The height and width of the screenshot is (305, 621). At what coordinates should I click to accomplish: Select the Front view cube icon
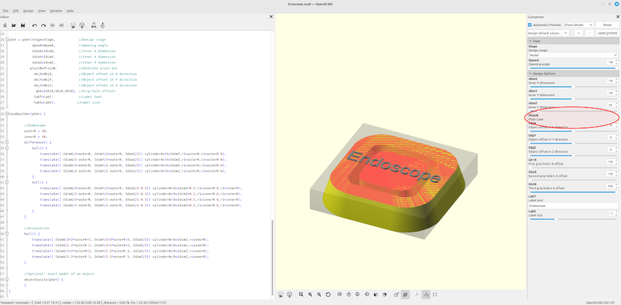(x=375, y=294)
